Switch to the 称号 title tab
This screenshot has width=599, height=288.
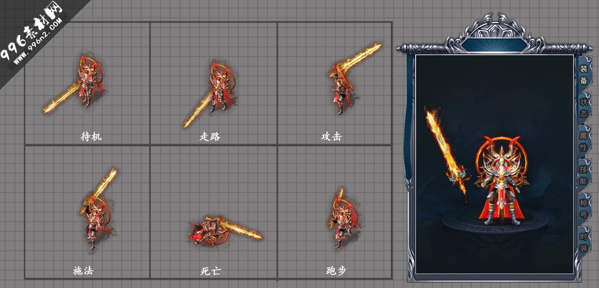point(584,208)
